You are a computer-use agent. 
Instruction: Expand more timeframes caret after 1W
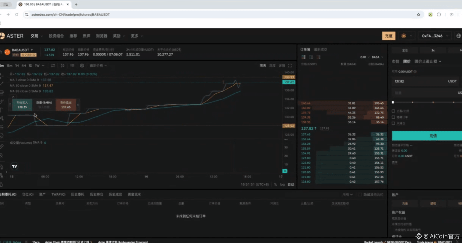pyautogui.click(x=43, y=66)
